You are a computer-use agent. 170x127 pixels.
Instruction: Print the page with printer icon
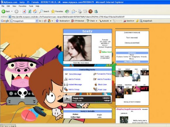(x=80, y=11)
